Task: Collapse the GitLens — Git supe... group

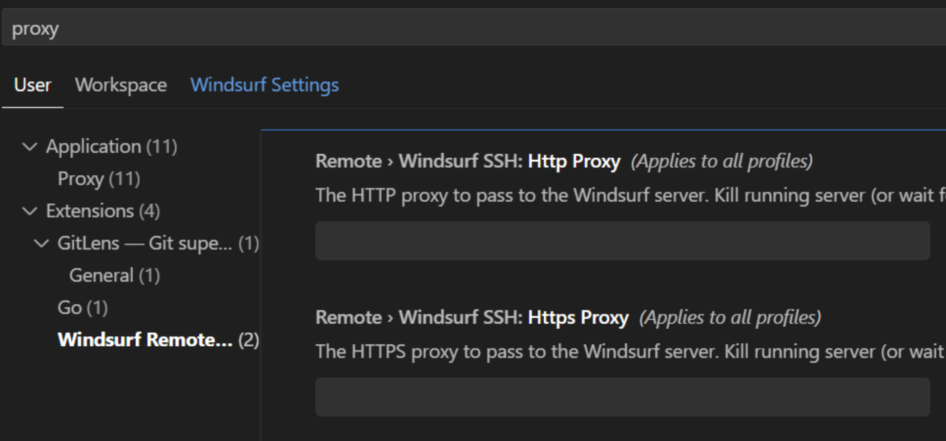Action: (x=41, y=243)
